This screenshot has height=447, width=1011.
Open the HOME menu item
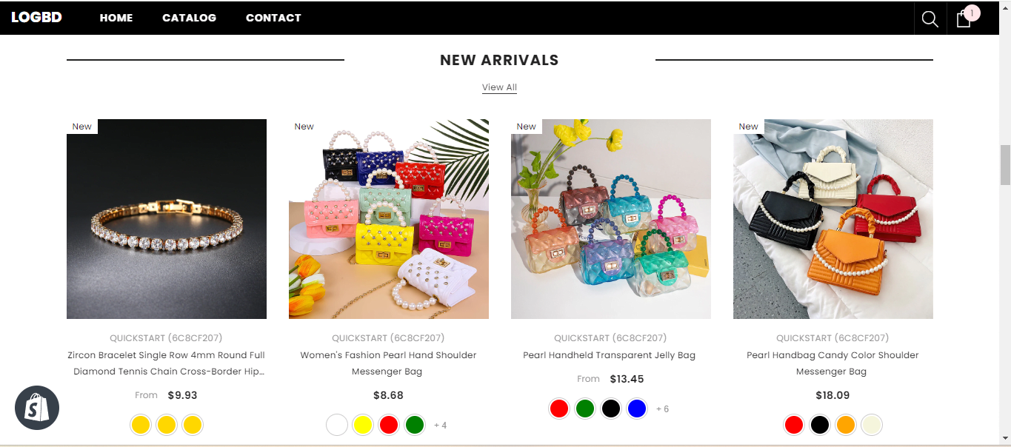116,18
